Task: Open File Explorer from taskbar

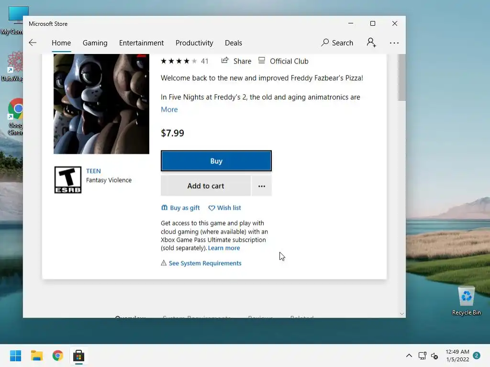Action: pos(36,356)
